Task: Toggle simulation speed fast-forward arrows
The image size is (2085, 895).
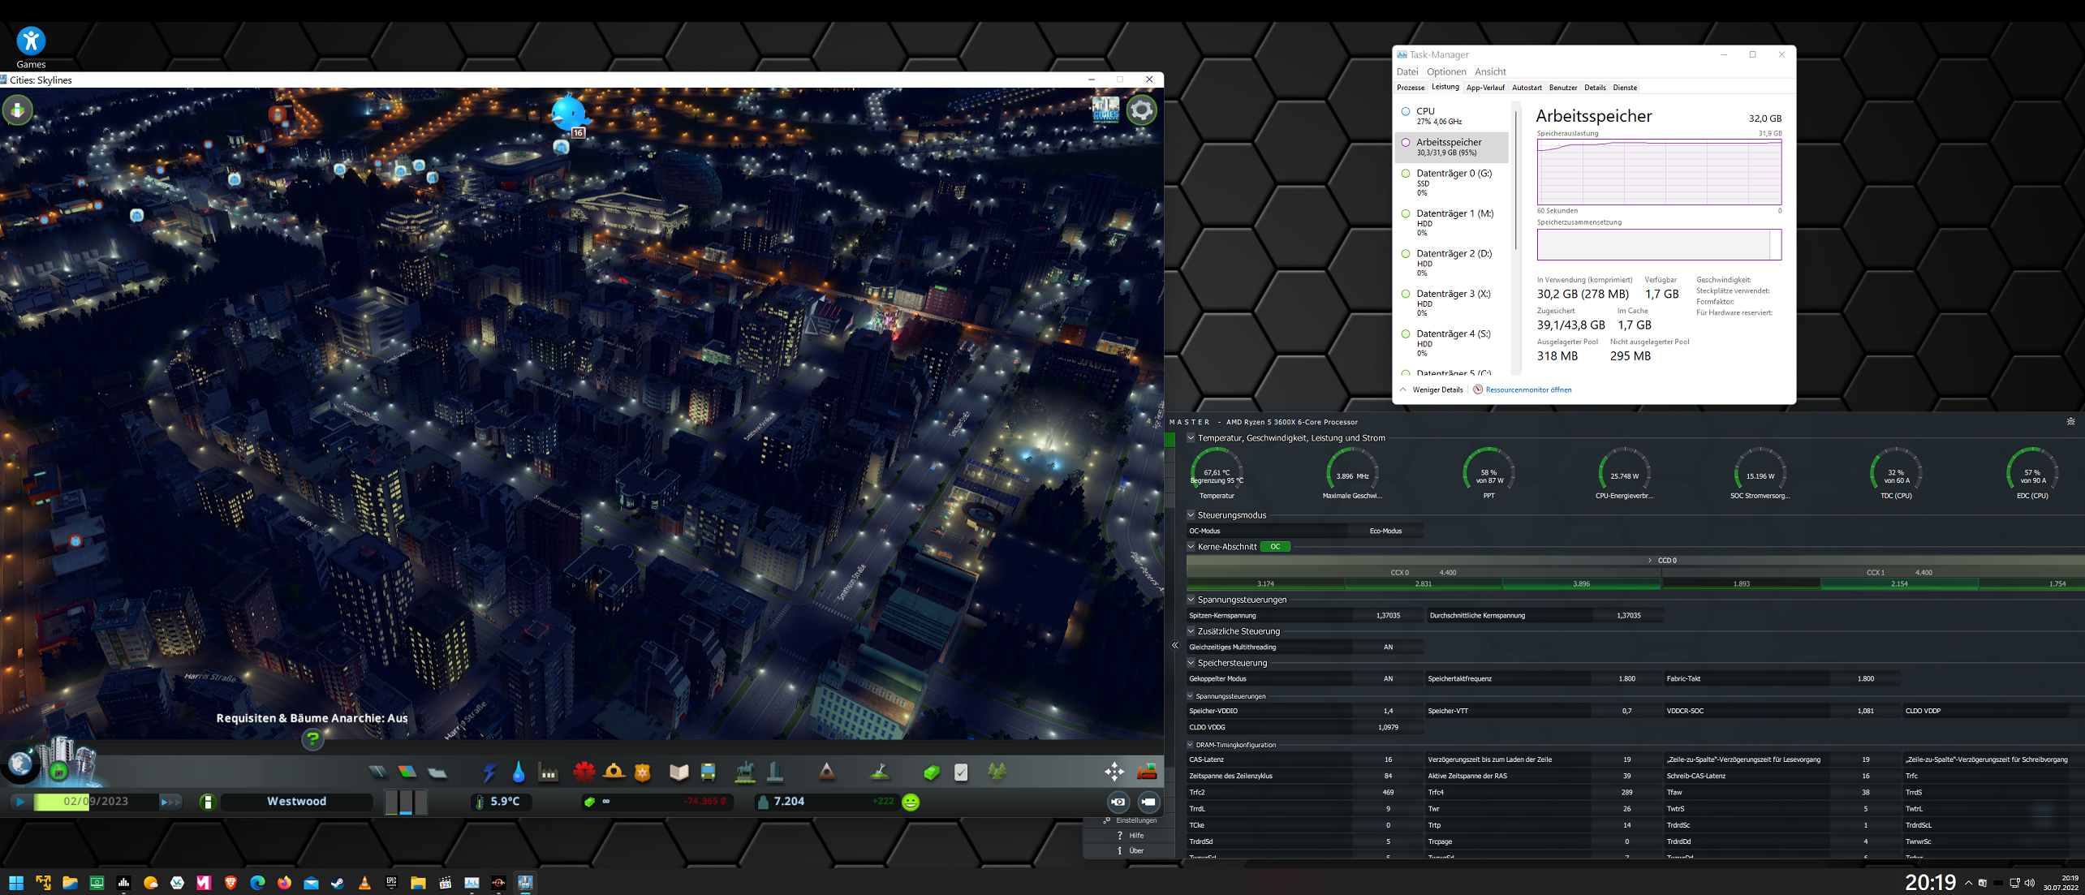Action: (x=170, y=802)
